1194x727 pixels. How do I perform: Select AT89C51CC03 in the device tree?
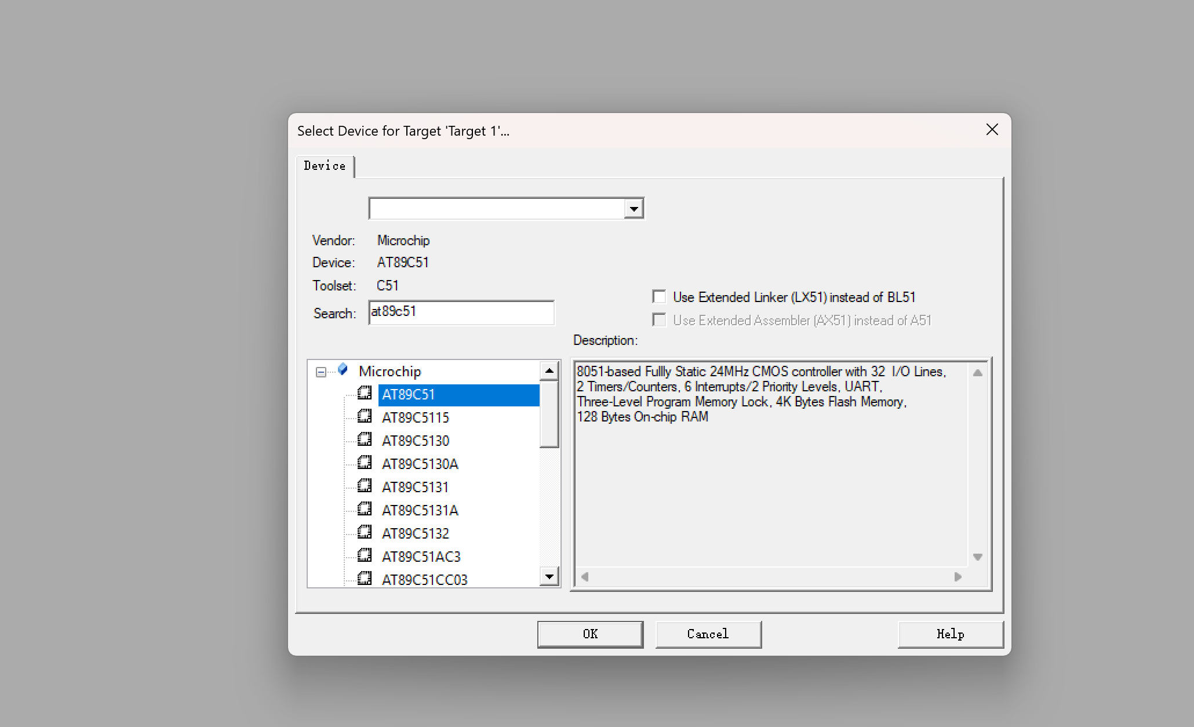point(424,579)
